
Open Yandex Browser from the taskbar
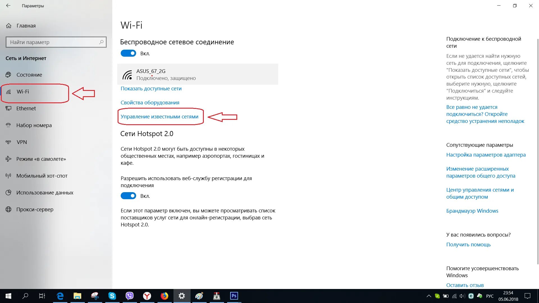click(147, 296)
